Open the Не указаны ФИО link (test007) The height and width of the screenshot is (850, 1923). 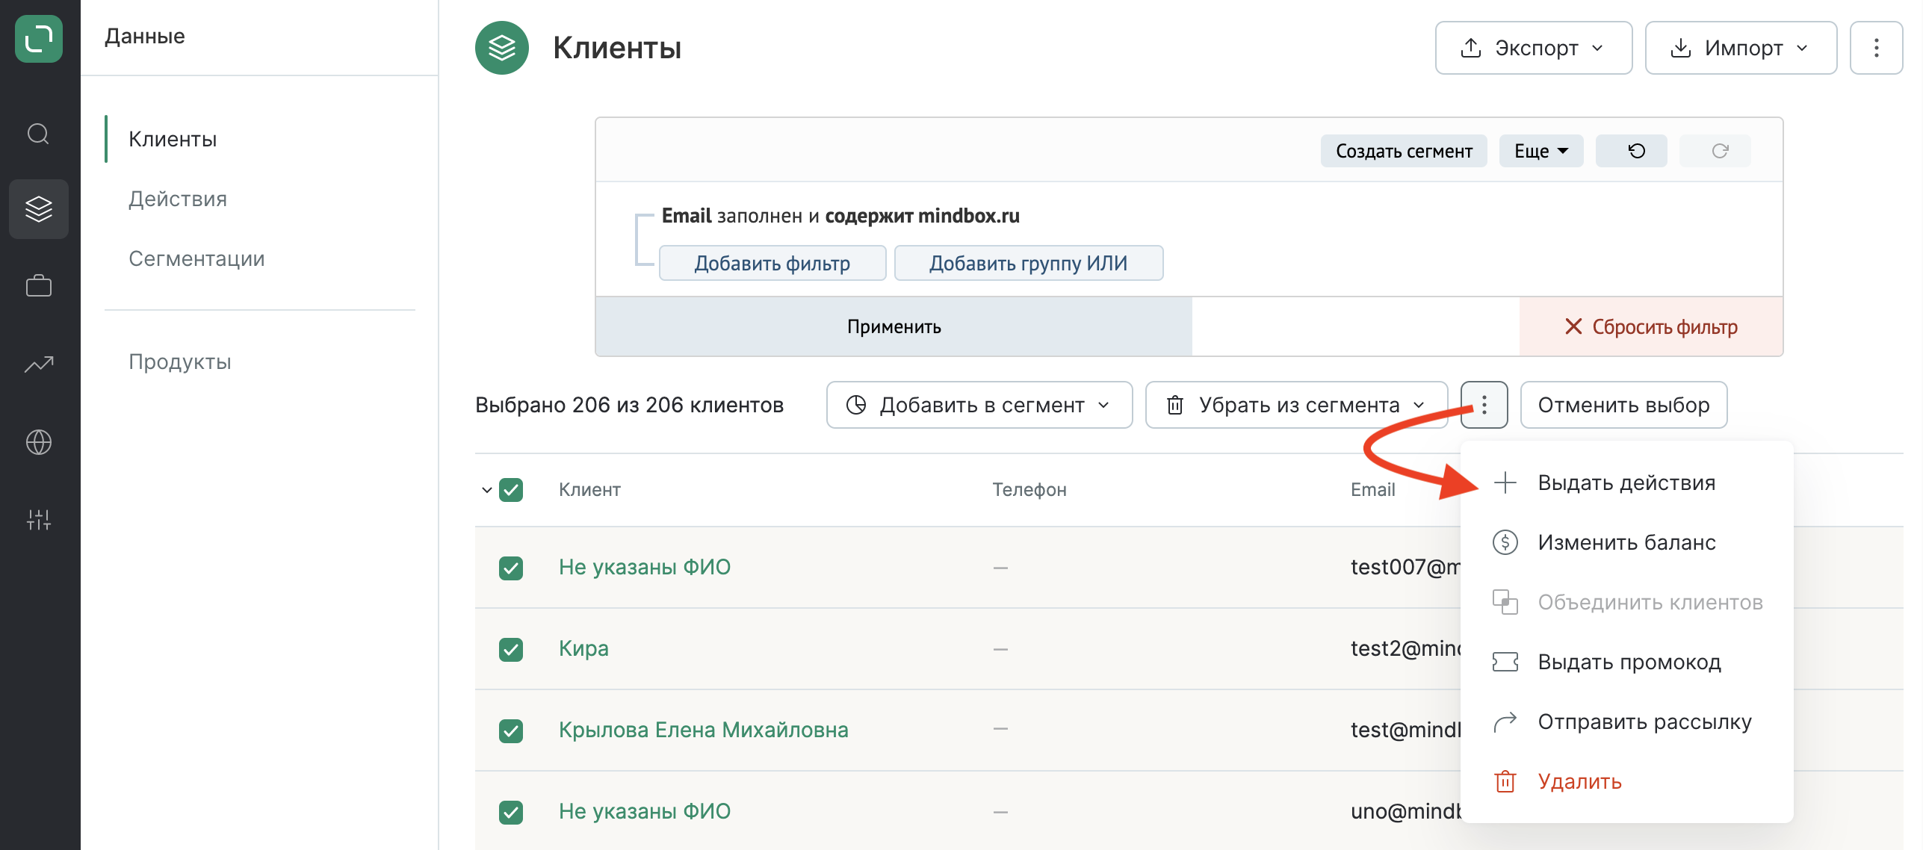(x=645, y=567)
